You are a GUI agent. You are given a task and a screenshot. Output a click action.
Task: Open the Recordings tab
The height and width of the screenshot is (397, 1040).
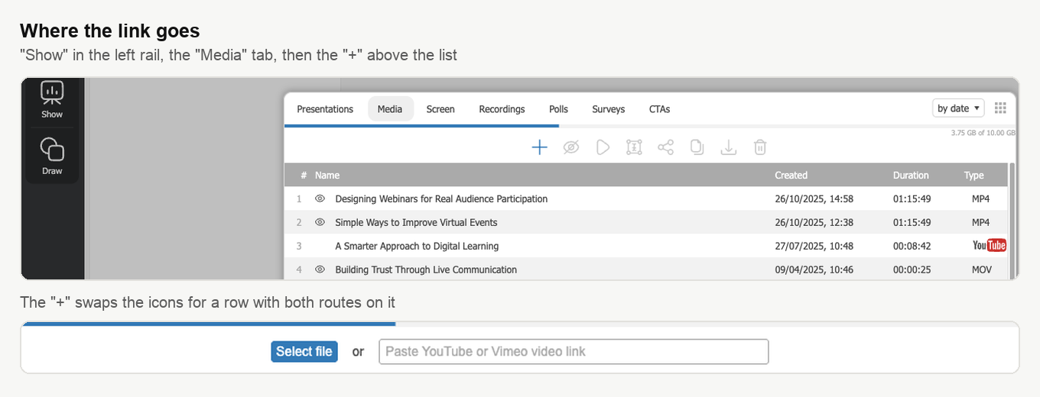point(502,109)
